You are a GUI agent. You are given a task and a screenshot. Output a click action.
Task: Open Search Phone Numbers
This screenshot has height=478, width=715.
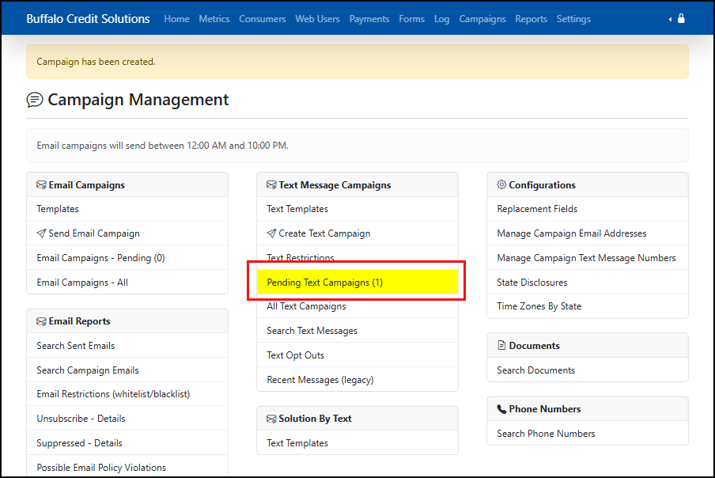(x=588, y=434)
